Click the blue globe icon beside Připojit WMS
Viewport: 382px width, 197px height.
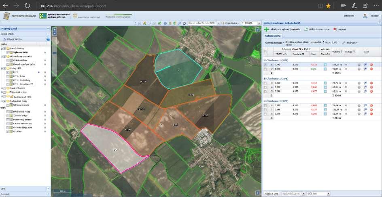[x=48, y=39]
